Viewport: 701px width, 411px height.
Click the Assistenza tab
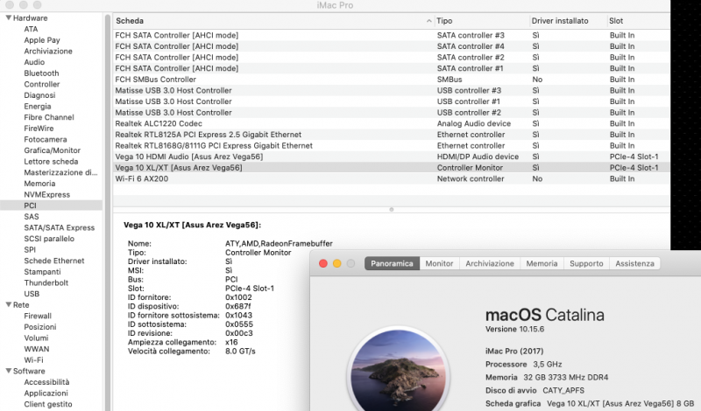(x=634, y=264)
